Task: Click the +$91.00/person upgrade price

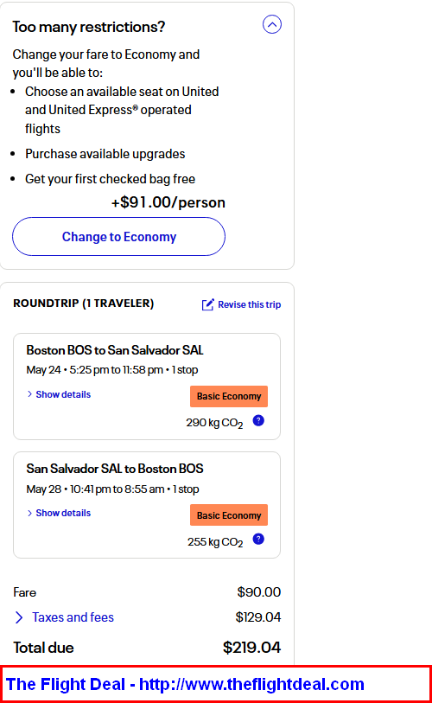Action: coord(168,202)
